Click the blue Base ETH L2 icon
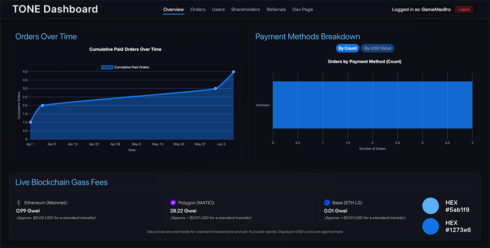 click(x=327, y=202)
